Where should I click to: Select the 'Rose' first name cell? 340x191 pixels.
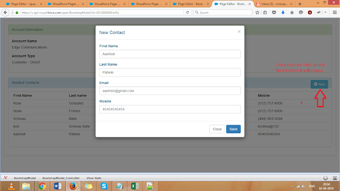click(17, 103)
